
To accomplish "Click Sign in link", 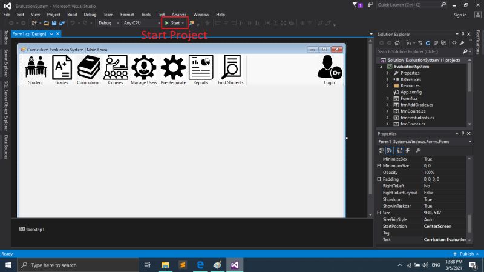I will coord(460,15).
